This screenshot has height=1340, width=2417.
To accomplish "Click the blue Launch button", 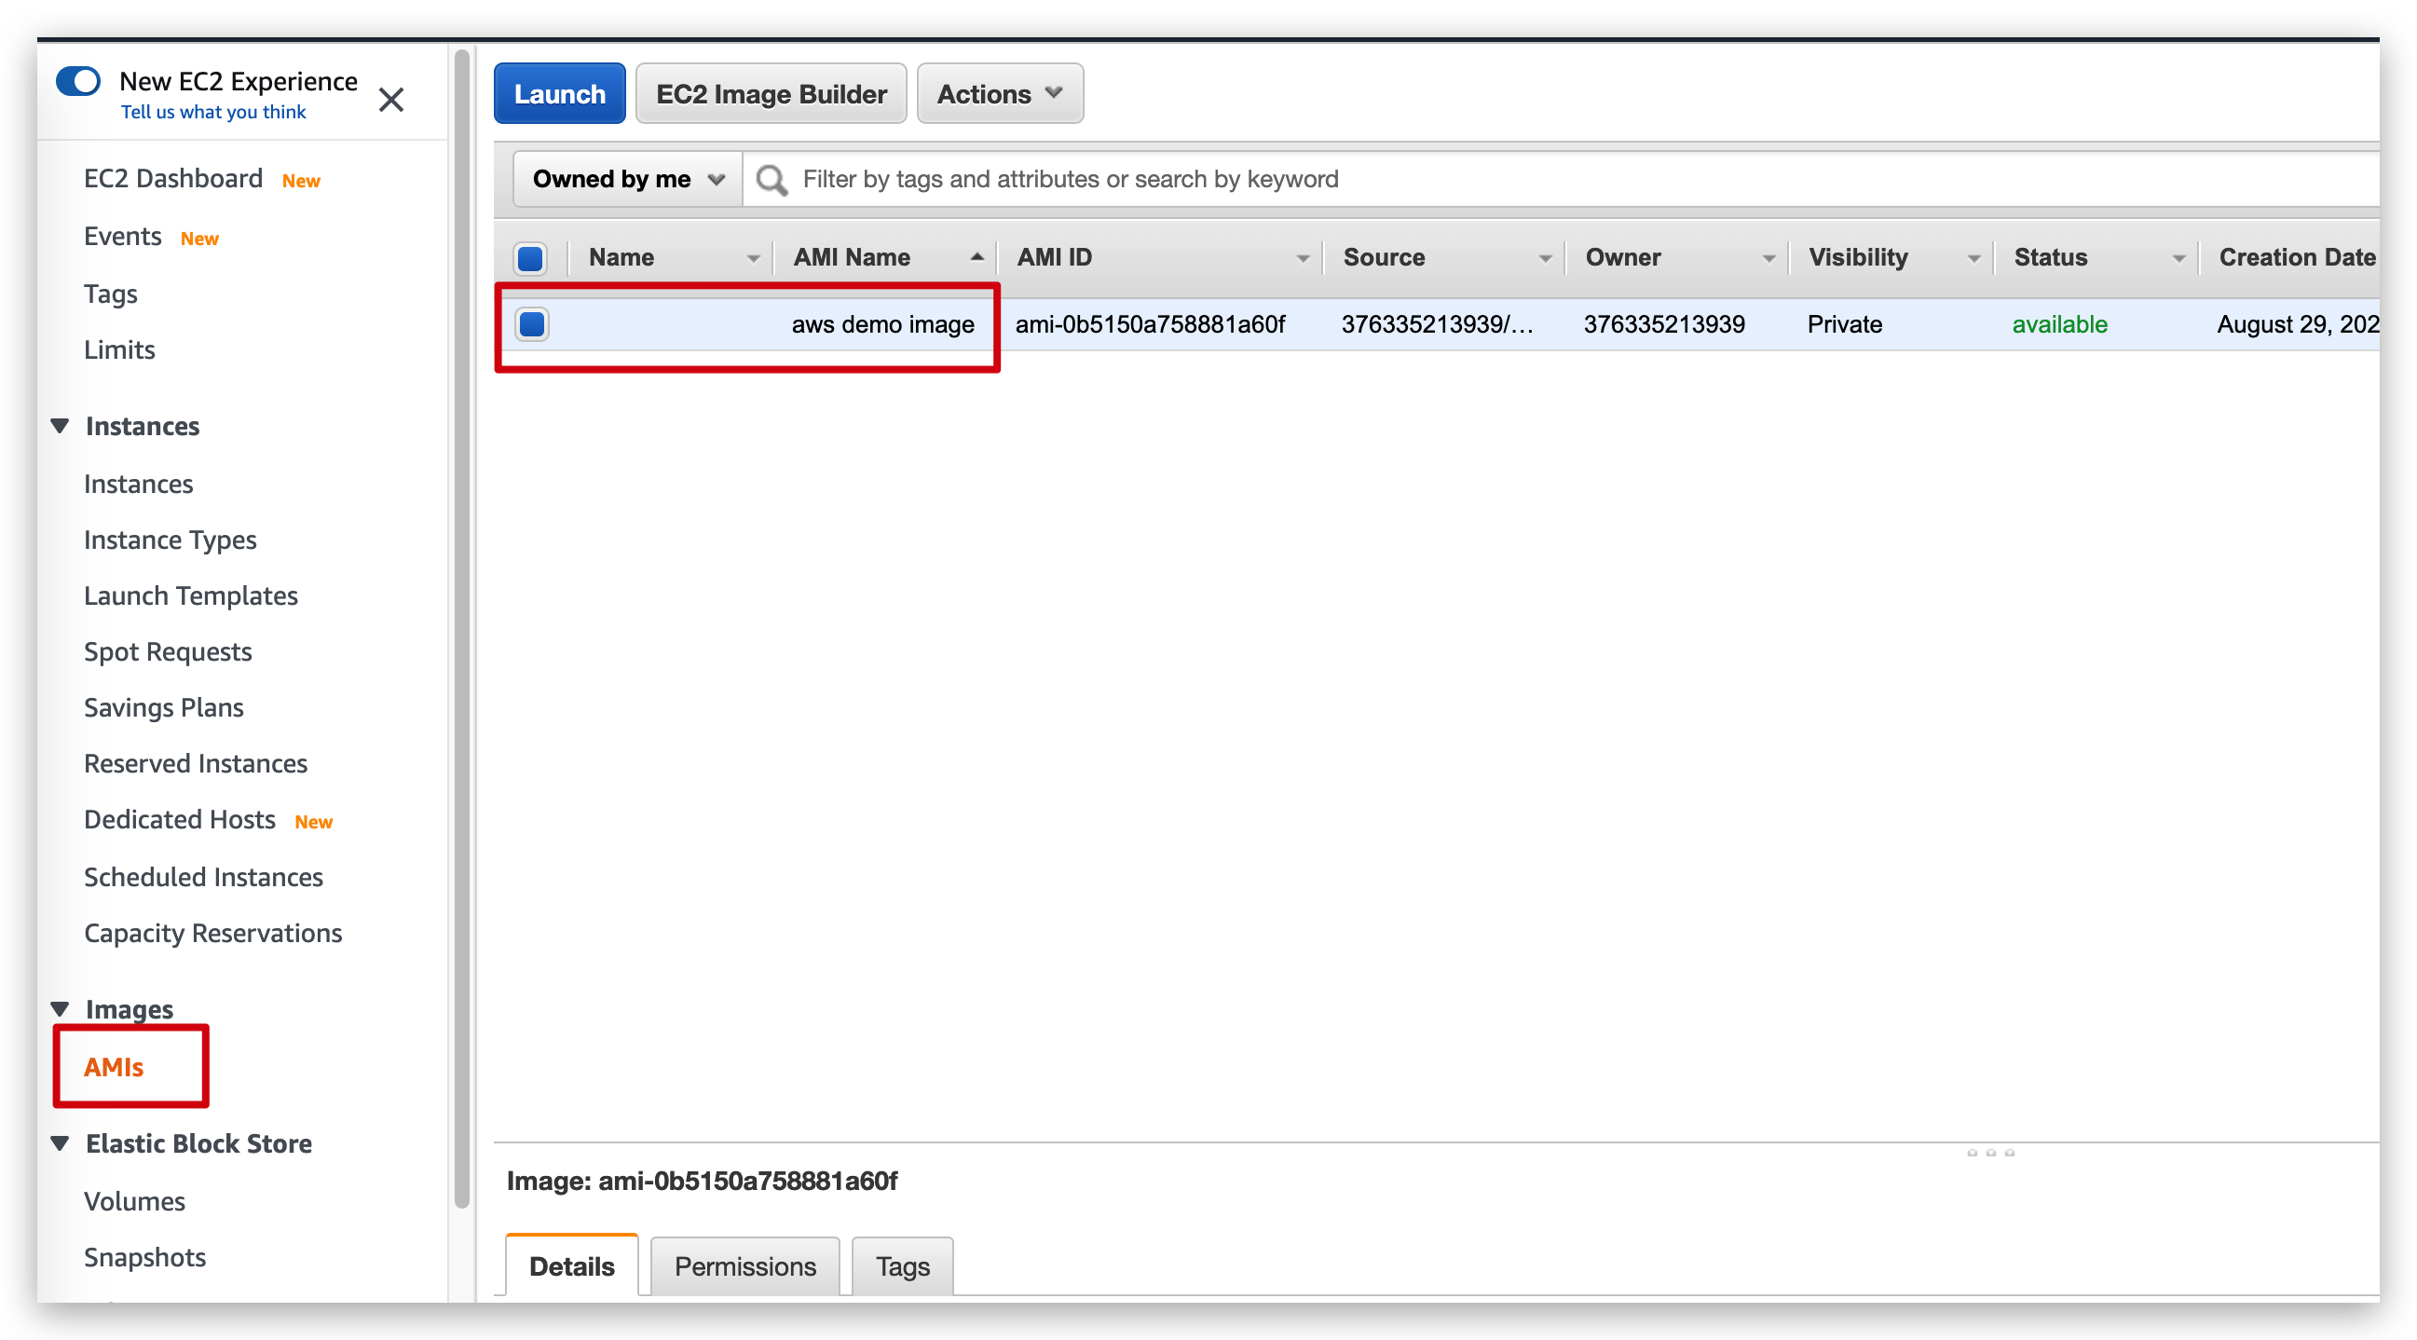I will [x=560, y=94].
